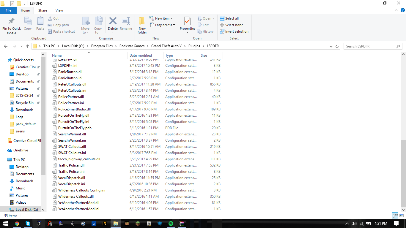Image resolution: width=406 pixels, height=228 pixels.
Task: Select the Music folder under This PC
Action: point(21,188)
